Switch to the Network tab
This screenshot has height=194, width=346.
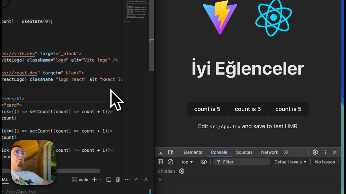pos(270,152)
